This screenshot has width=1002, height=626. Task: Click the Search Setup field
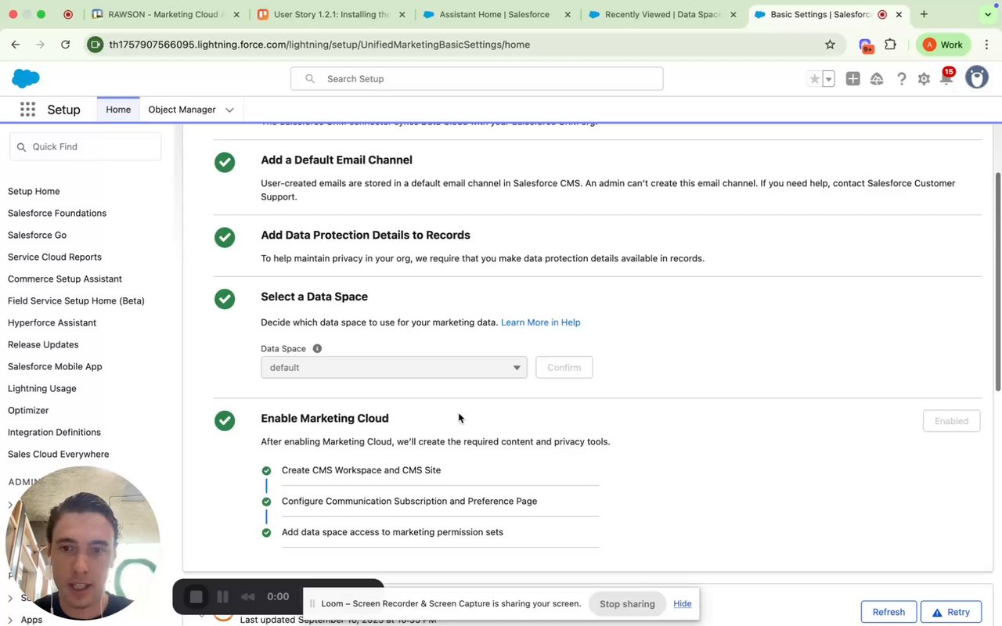[477, 79]
